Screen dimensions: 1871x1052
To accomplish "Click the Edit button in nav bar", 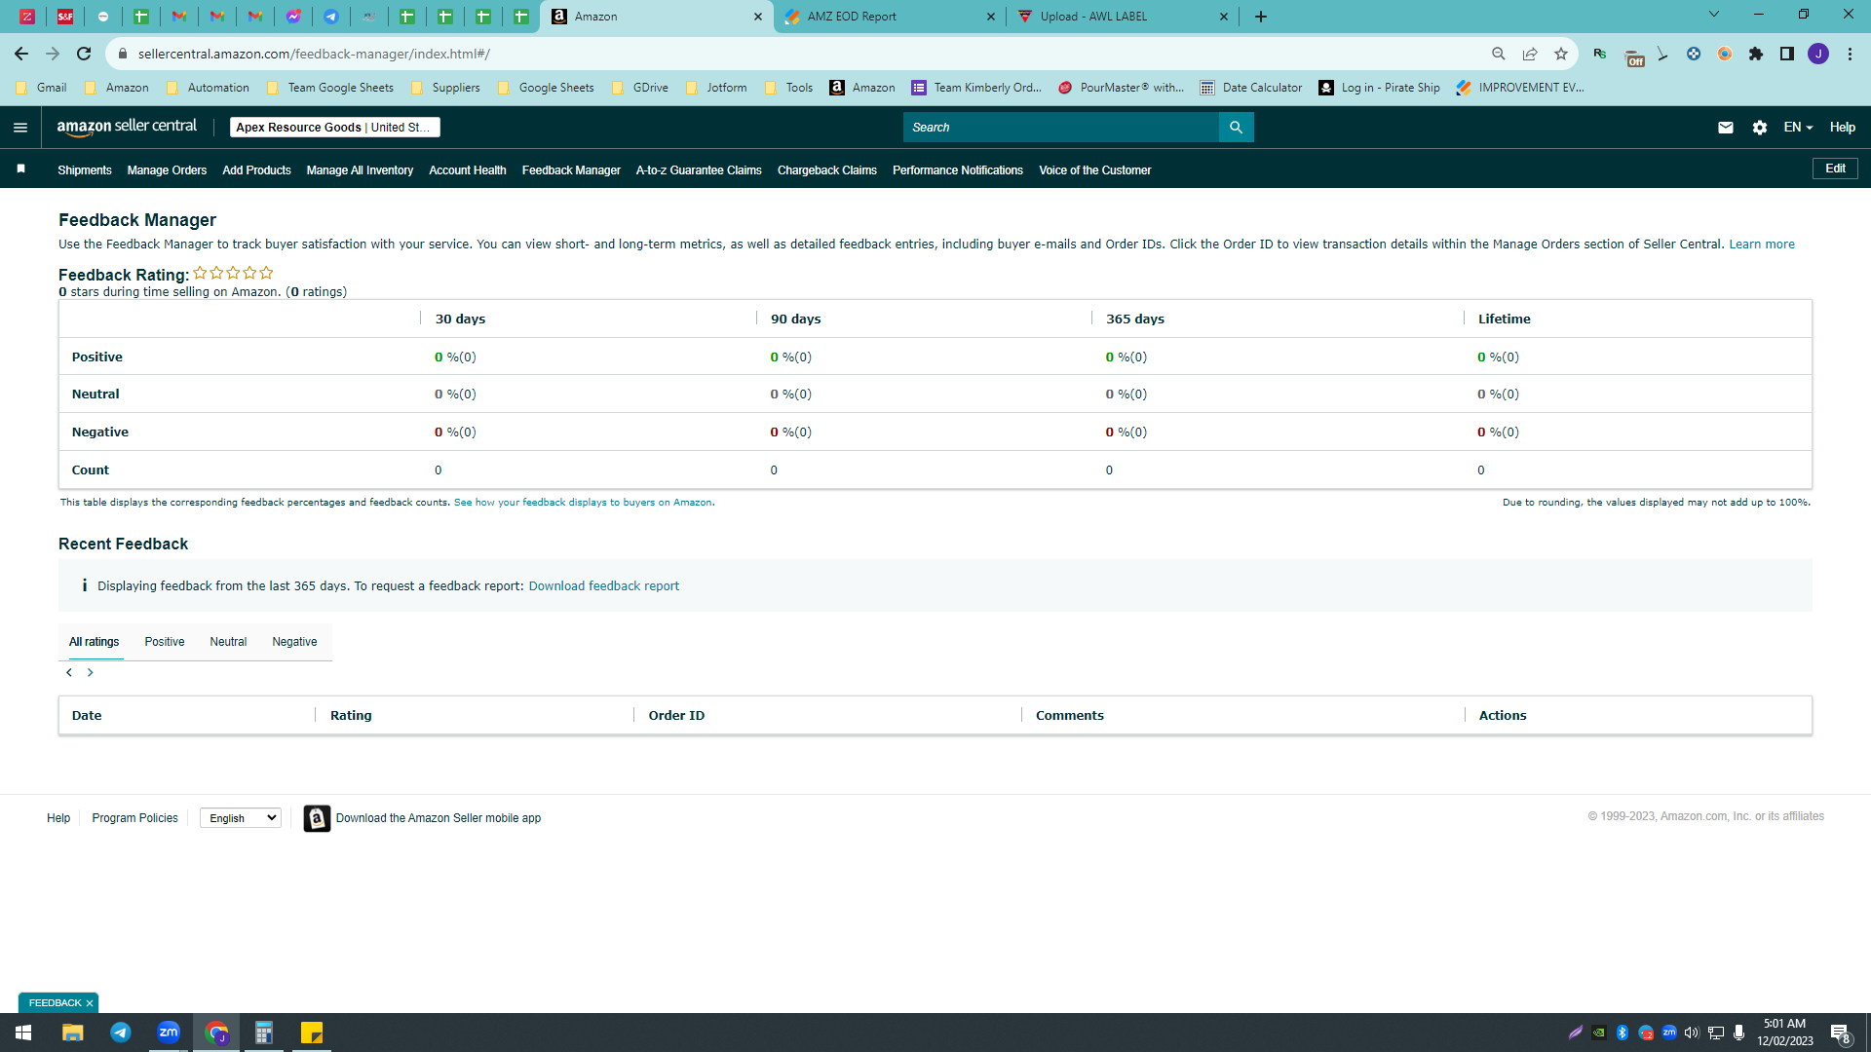I will (1835, 169).
